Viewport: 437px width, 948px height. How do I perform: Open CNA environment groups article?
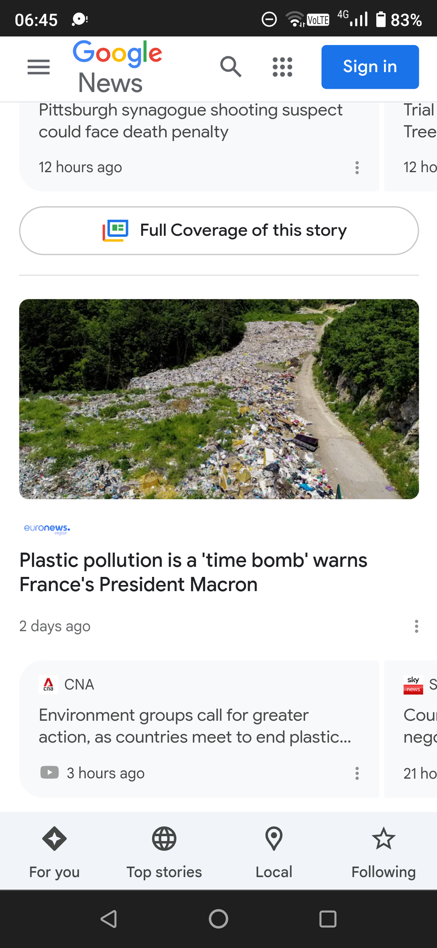coord(194,726)
